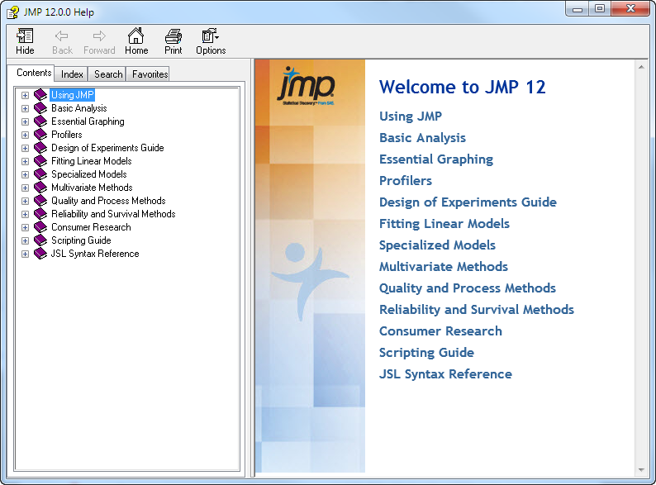Expand the Scripting Guide tree node

25,240
